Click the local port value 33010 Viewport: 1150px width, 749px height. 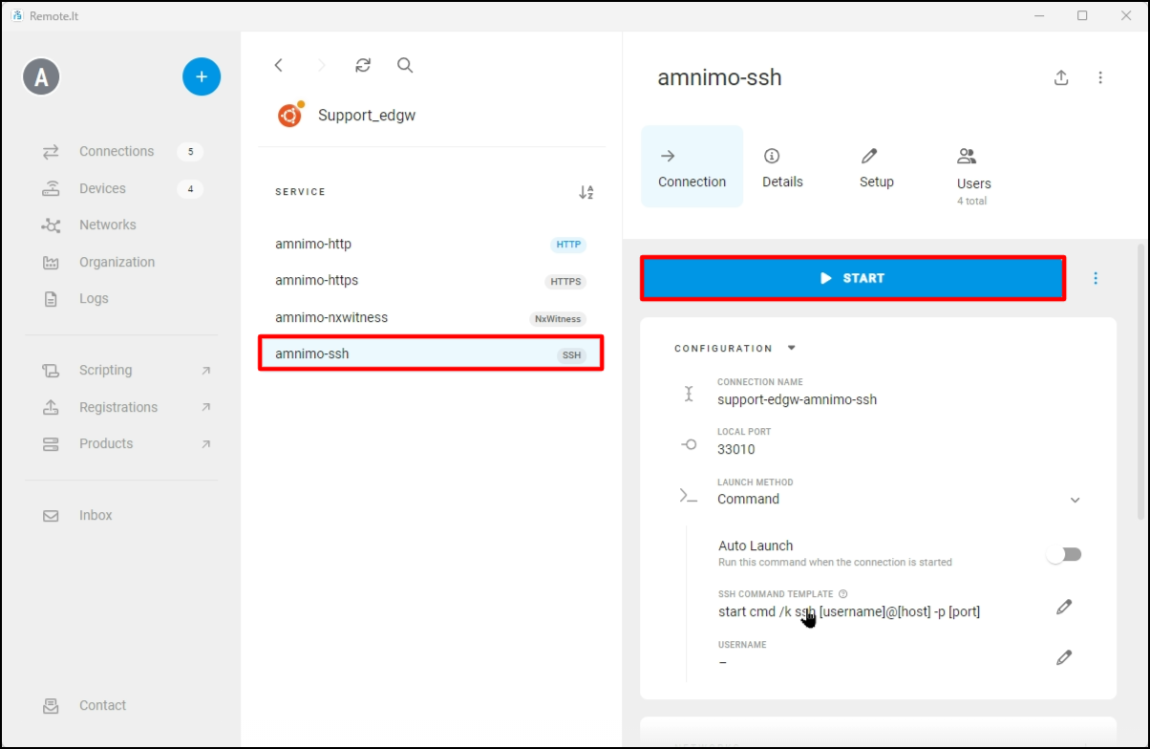736,449
